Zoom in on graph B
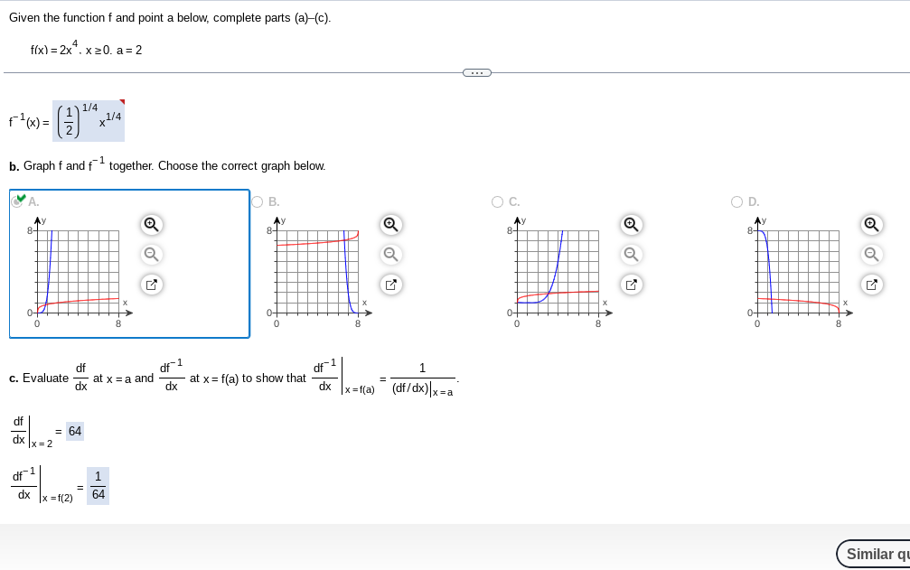 pyautogui.click(x=389, y=224)
